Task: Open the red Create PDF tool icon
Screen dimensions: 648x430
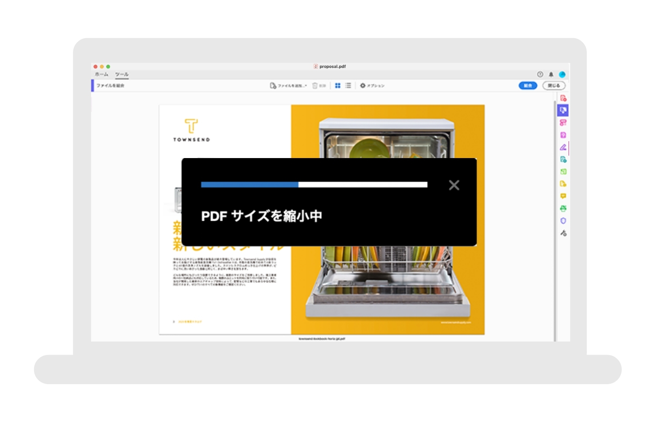Action: coord(563,98)
